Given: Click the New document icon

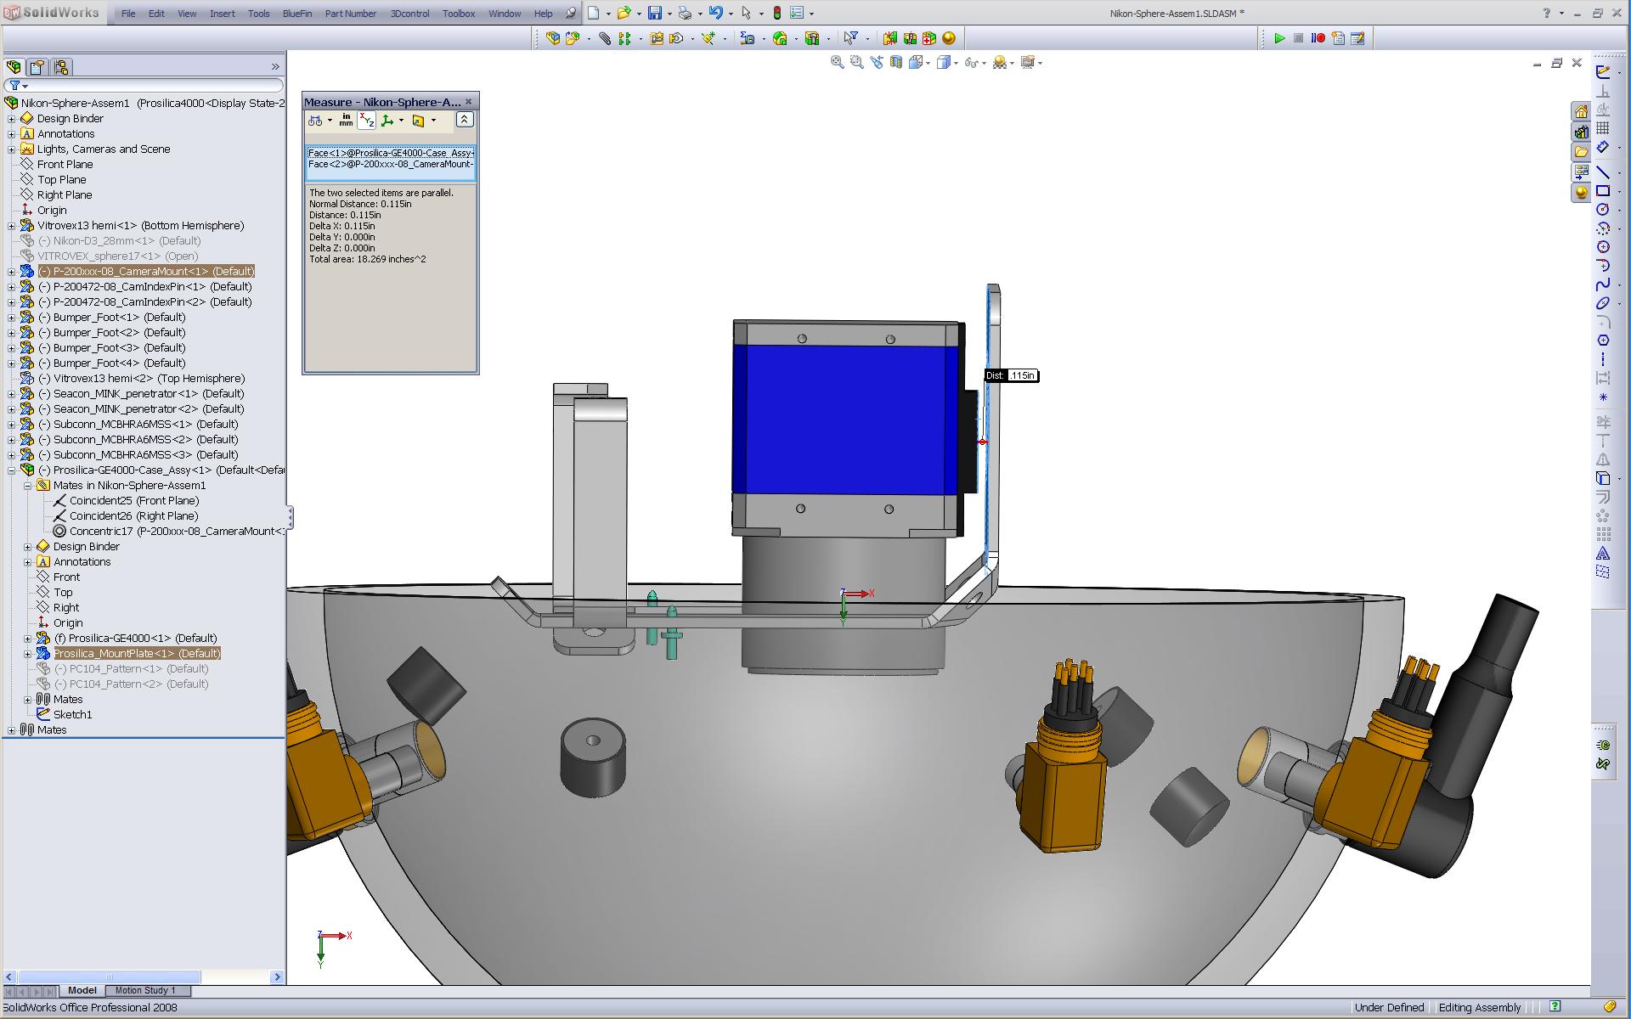Looking at the screenshot, I should click(594, 13).
